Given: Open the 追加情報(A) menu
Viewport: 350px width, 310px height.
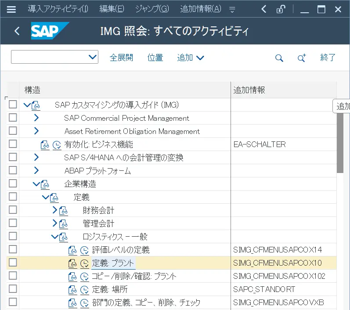Looking at the screenshot, I should pyautogui.click(x=201, y=9).
